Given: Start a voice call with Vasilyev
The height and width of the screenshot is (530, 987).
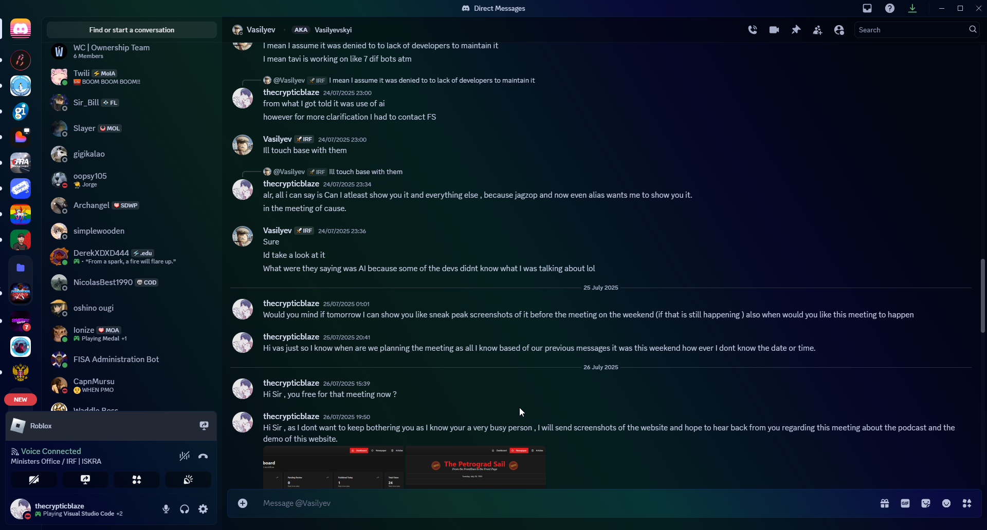Looking at the screenshot, I should pyautogui.click(x=753, y=30).
